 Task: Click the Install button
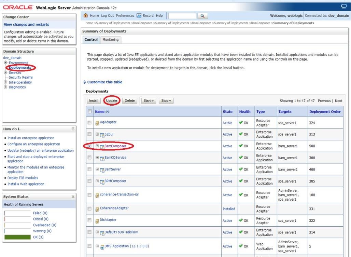click(x=94, y=100)
